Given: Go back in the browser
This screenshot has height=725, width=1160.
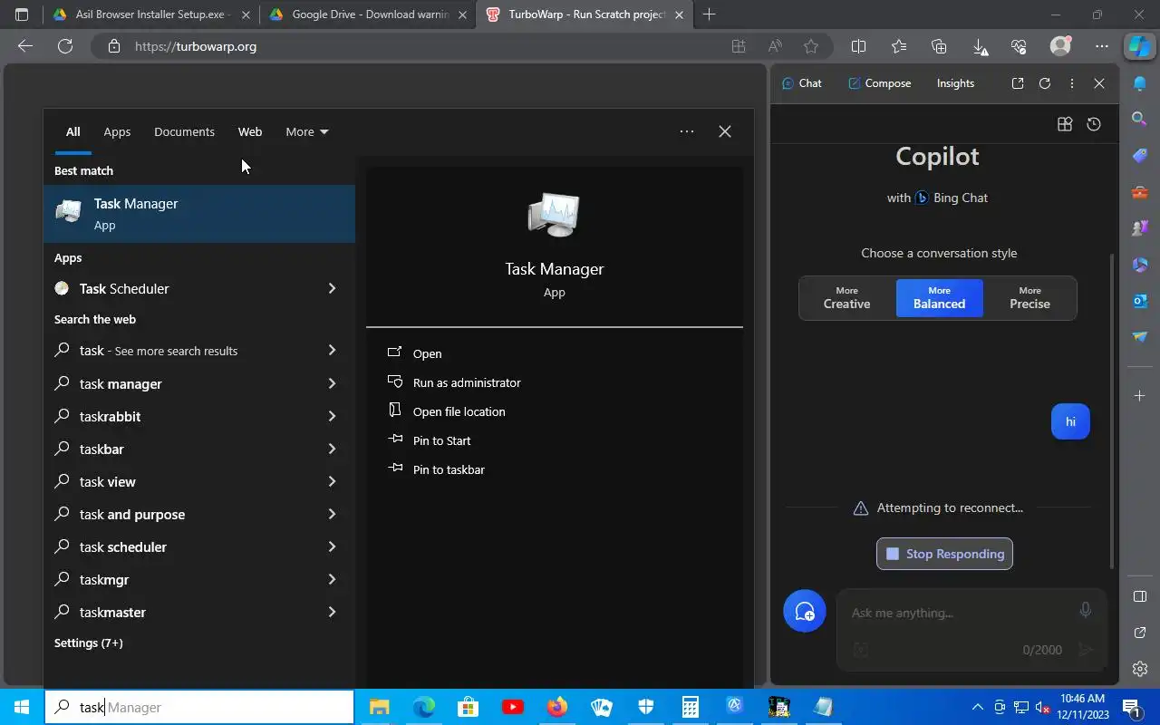Looking at the screenshot, I should point(25,46).
